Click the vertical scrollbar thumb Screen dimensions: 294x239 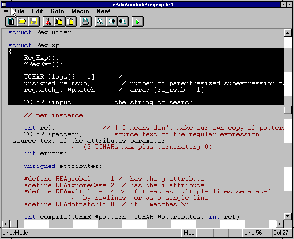click(x=287, y=110)
